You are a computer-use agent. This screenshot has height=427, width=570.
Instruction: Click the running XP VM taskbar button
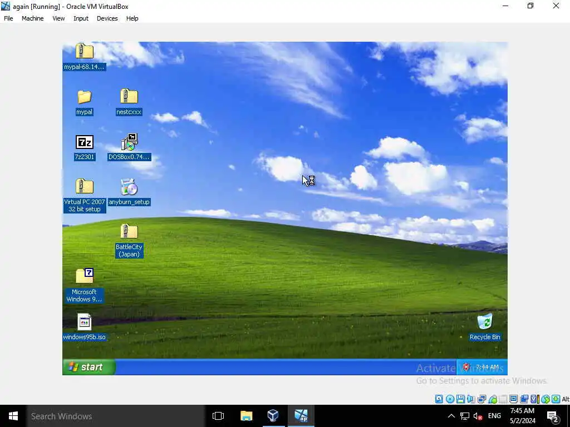[301, 416]
